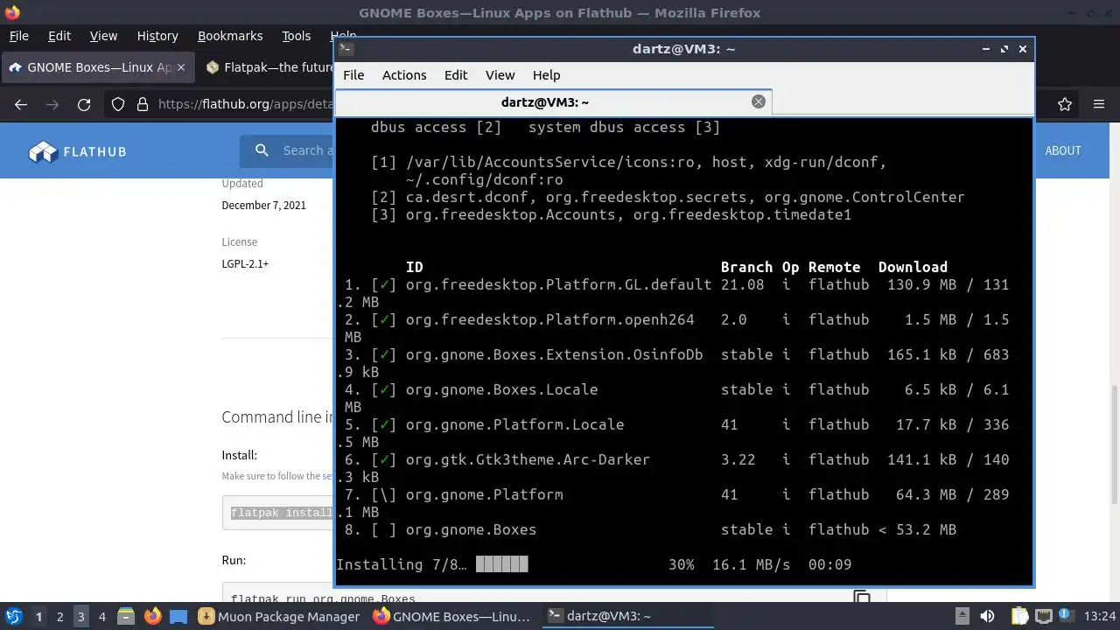Click the Installing 7/8 progress bar
The height and width of the screenshot is (630, 1120).
click(x=502, y=564)
